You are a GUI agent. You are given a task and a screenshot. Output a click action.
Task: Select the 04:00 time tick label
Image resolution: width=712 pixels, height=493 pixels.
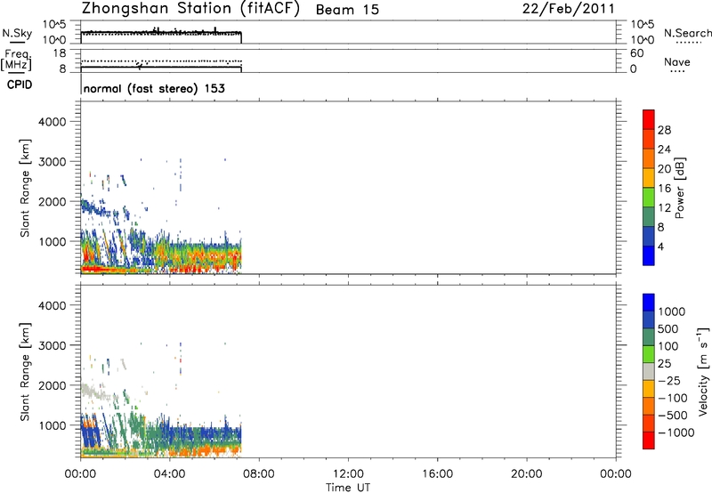pos(169,474)
